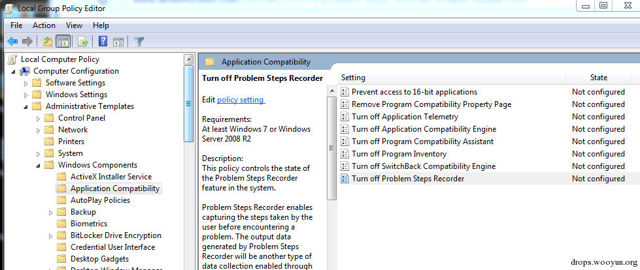Toggle the Show/Hide Action Pane icon
The image size is (640, 270).
coord(118,41)
